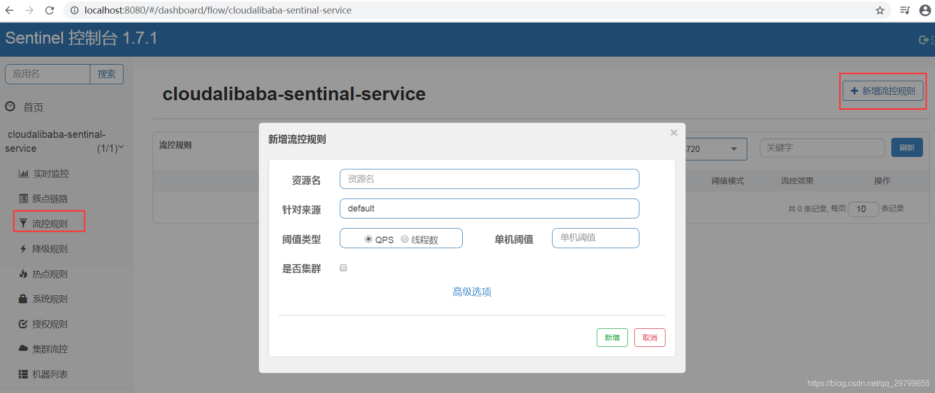Click the flame icon for 热点规则
This screenshot has height=393, width=935.
[23, 274]
